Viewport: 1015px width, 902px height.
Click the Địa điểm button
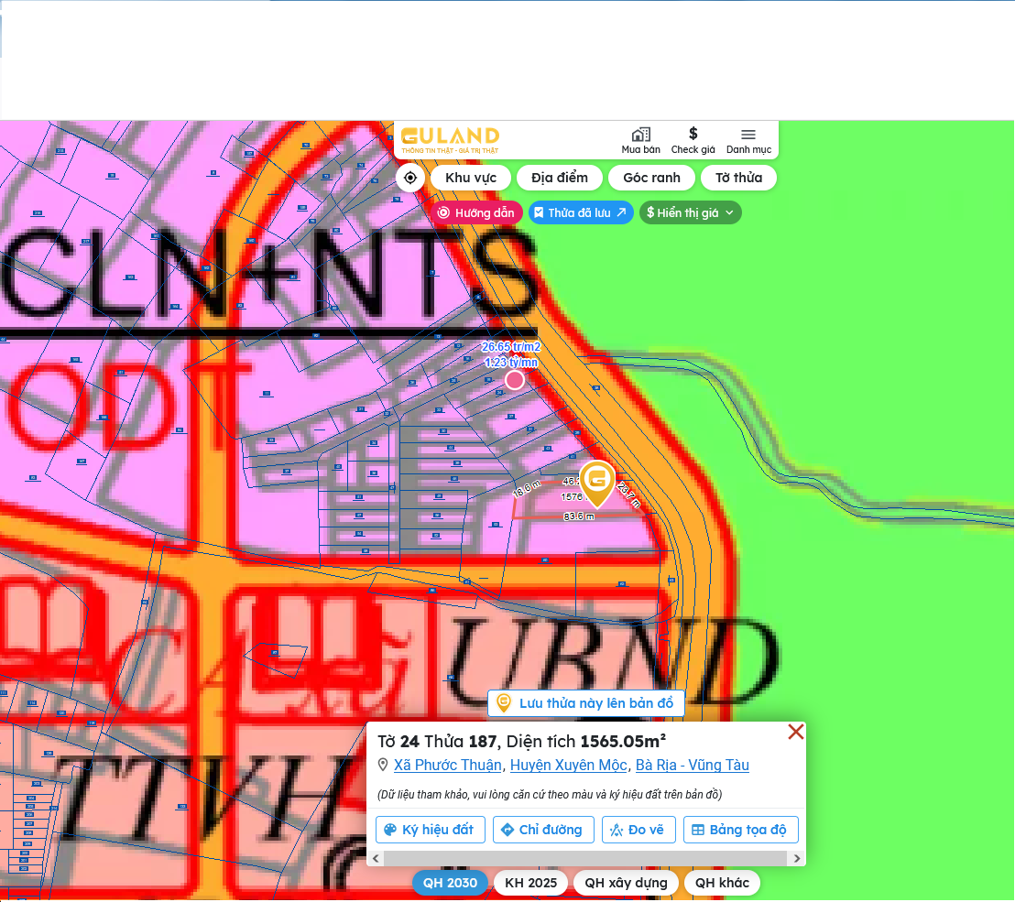click(x=559, y=178)
